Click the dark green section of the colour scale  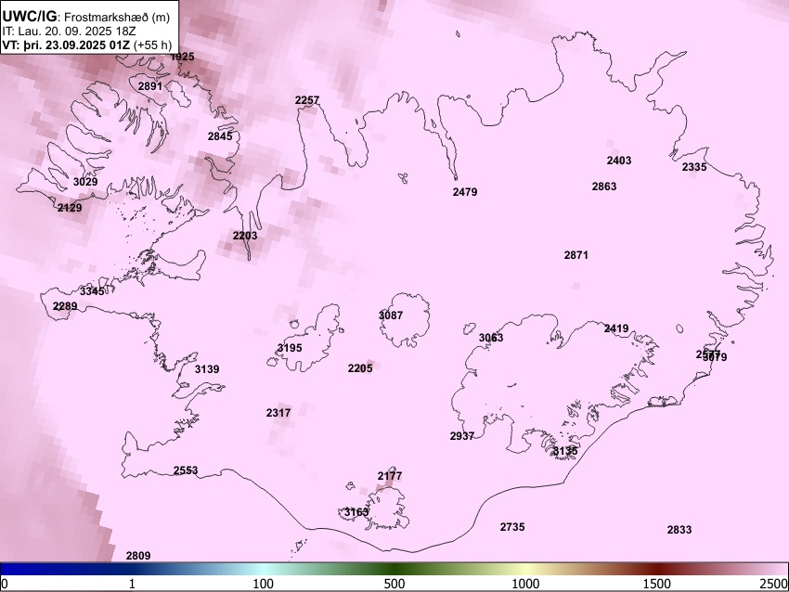394,569
